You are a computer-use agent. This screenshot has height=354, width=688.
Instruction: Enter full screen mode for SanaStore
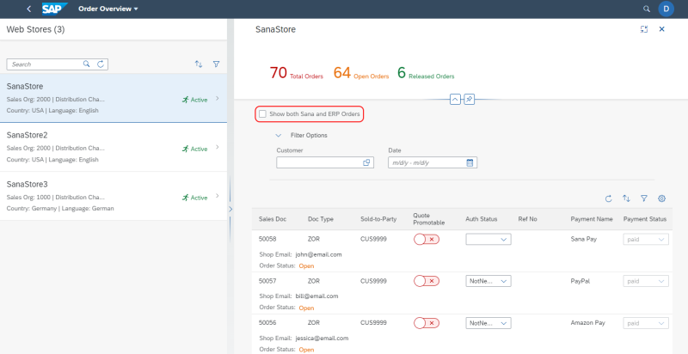pos(644,29)
